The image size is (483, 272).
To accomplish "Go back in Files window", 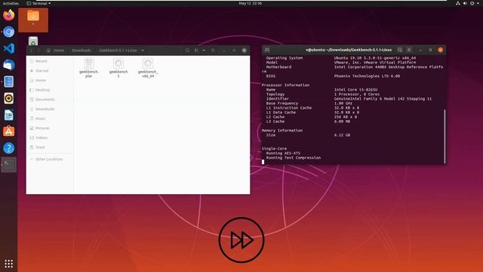I will [x=32, y=51].
